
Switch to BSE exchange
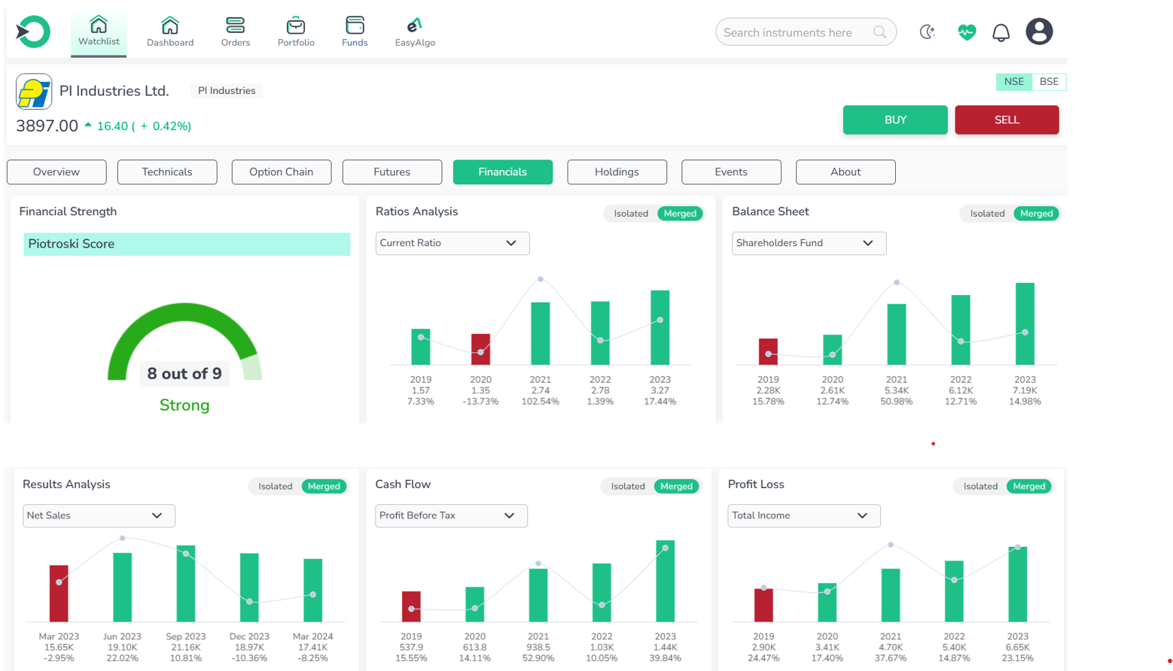click(1049, 82)
